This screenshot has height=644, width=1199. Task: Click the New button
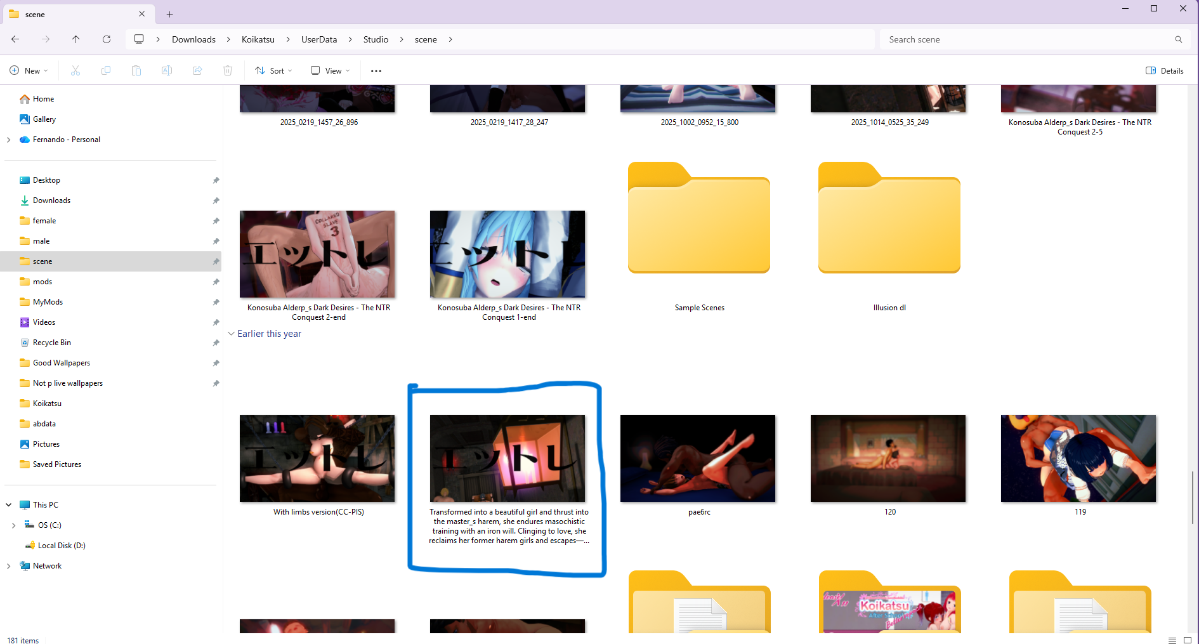[29, 70]
